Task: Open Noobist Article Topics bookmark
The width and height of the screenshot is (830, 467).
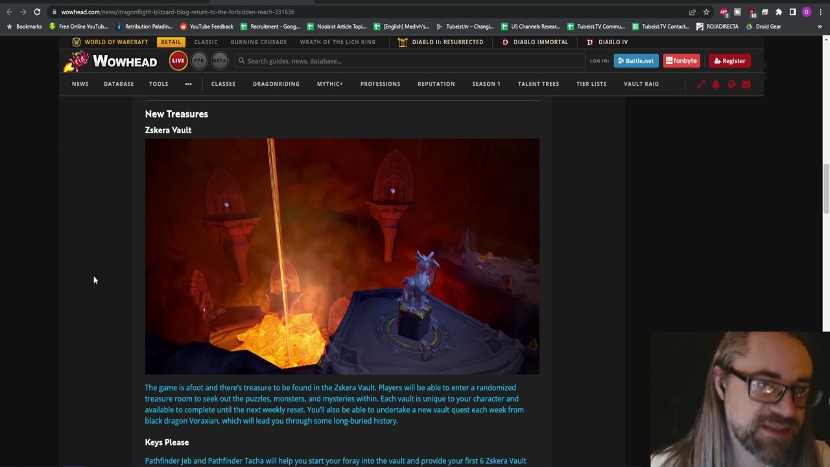Action: (x=337, y=27)
